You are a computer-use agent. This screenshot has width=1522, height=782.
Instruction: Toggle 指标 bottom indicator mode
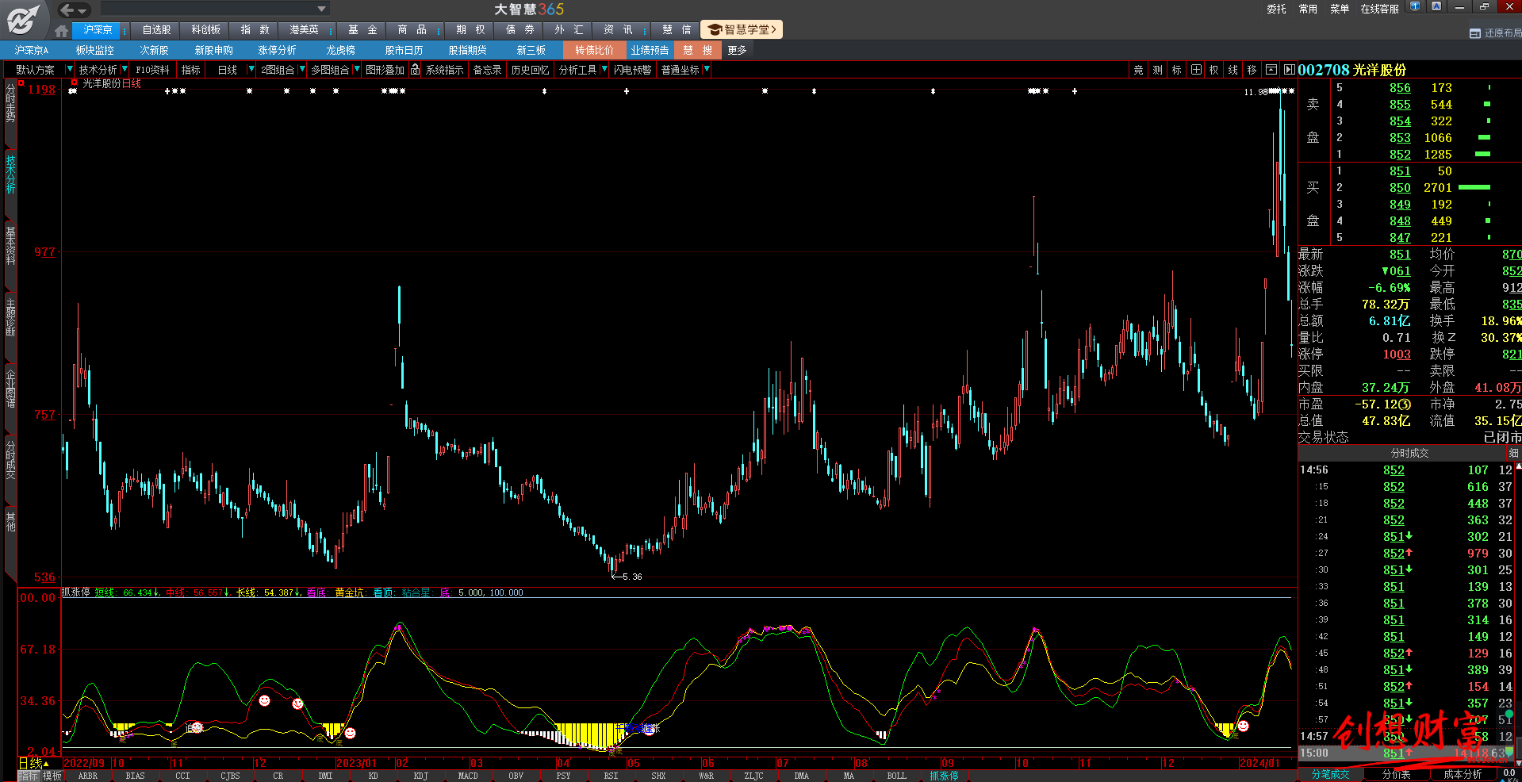pyautogui.click(x=28, y=776)
